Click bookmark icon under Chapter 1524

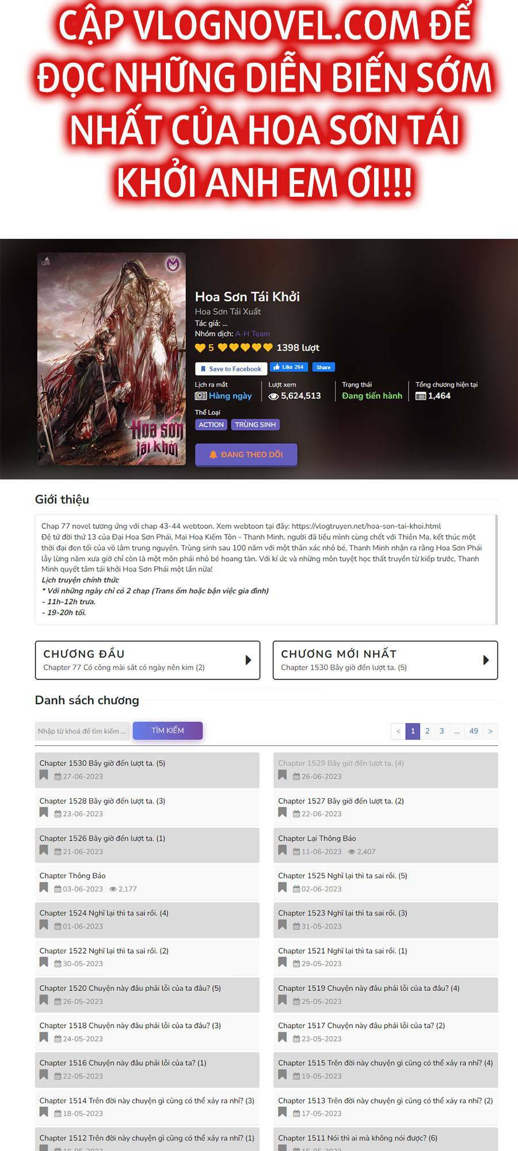[x=44, y=925]
